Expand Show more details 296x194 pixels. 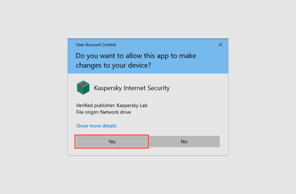96,126
